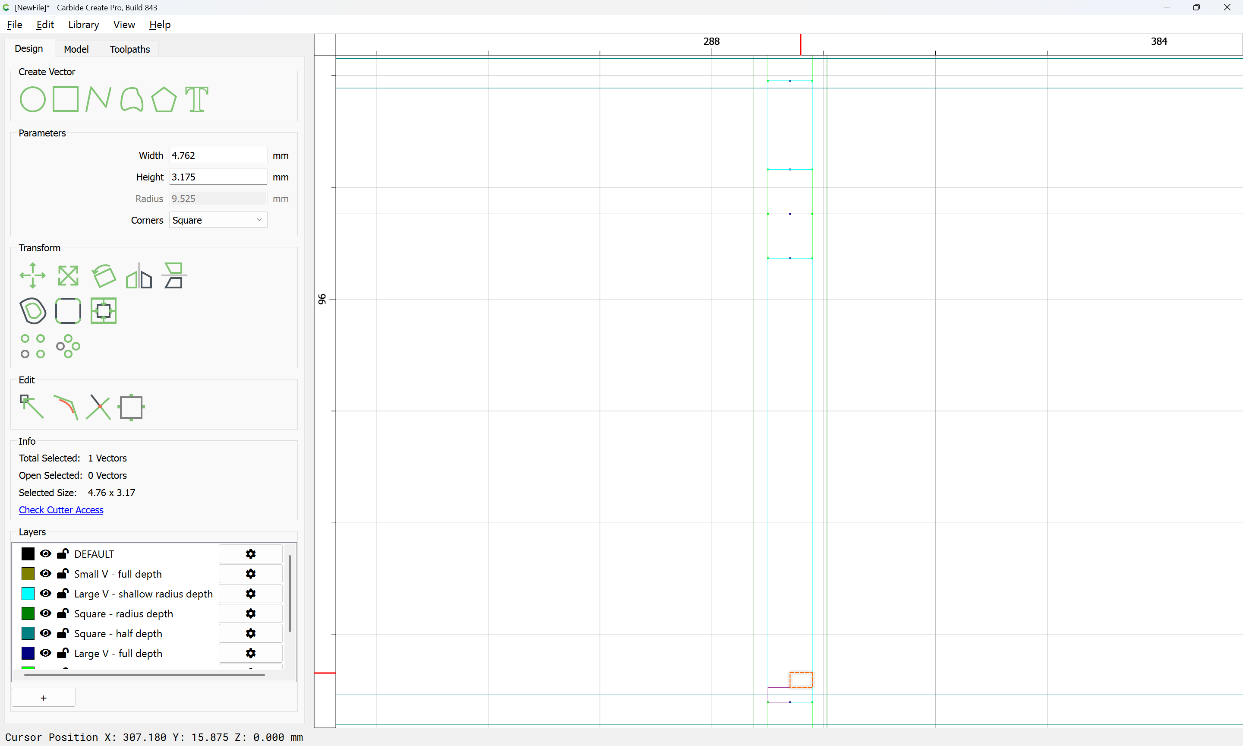Open the Circular Array tool
The image size is (1243, 746).
pos(68,346)
